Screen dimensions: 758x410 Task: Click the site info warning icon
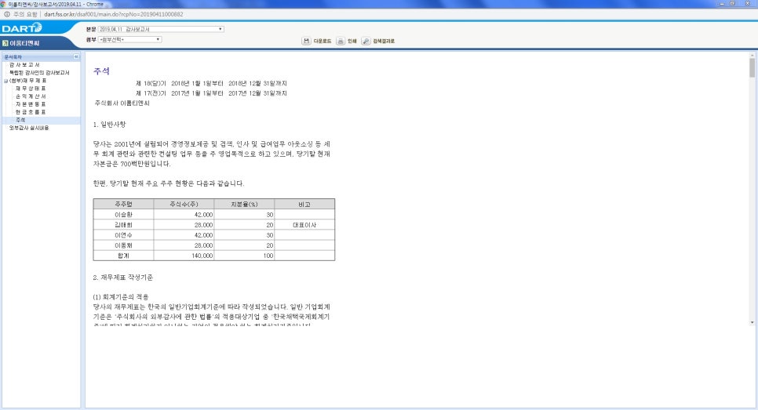(x=7, y=14)
